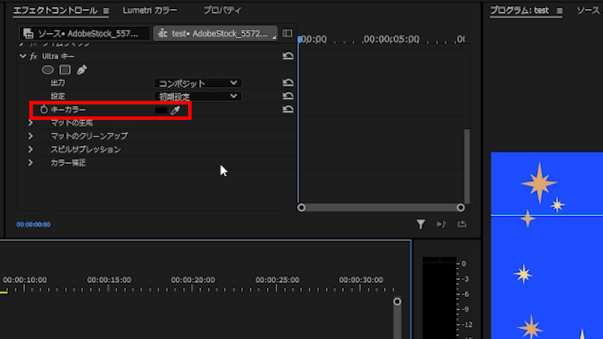
Task: Select the ソース• AdobeStock clip tab
Action: click(85, 34)
